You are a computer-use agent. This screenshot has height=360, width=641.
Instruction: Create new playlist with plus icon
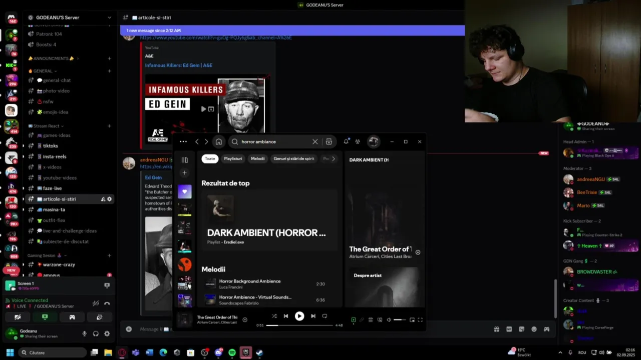tap(184, 173)
